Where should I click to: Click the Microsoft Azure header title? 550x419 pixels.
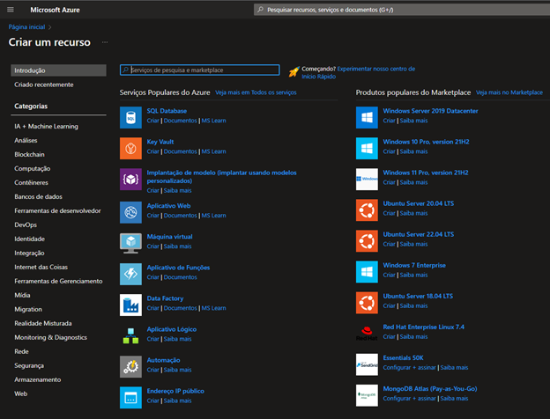point(55,10)
